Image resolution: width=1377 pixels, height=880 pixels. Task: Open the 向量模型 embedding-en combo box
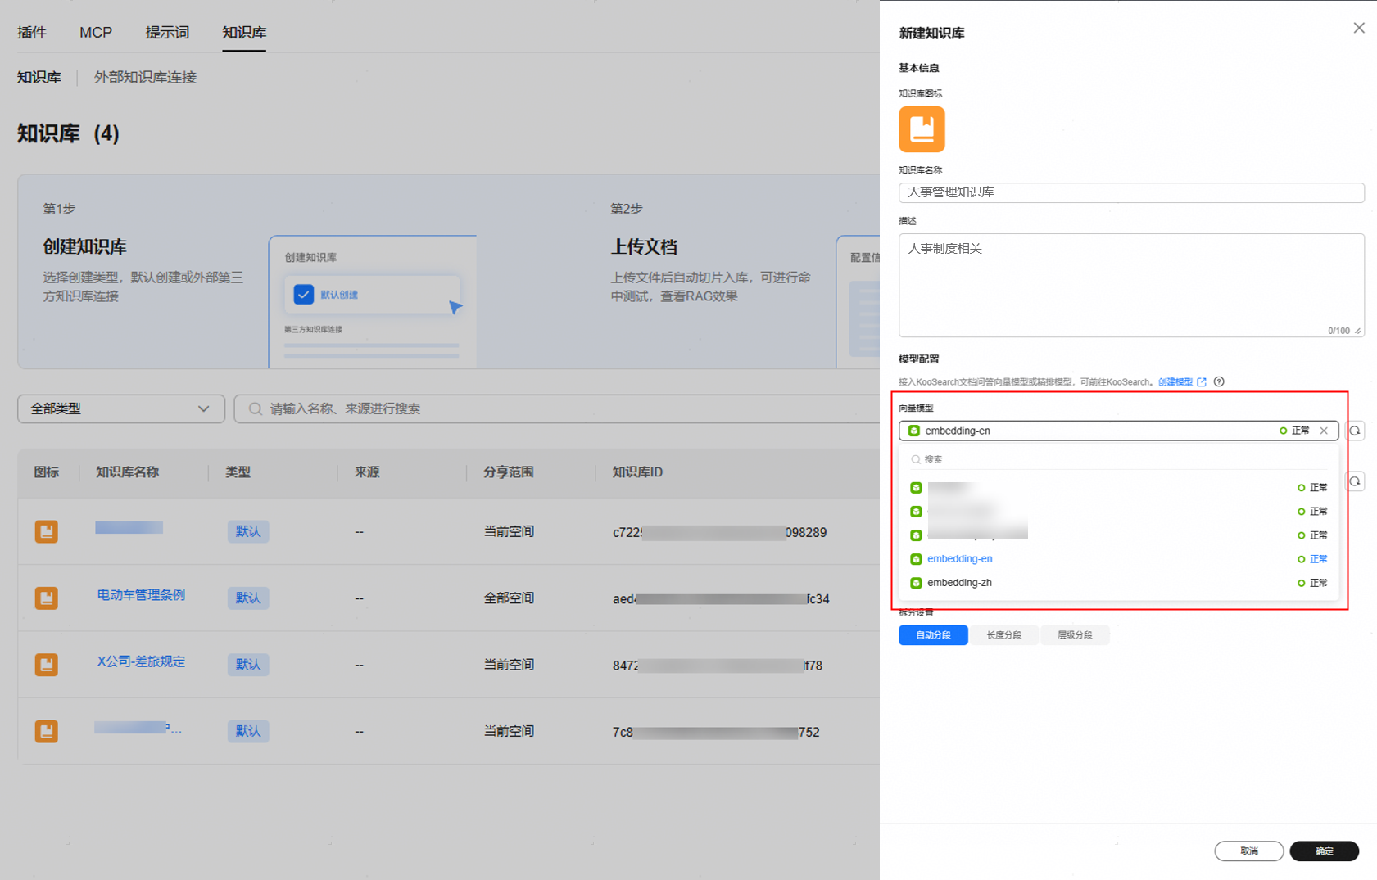pos(1118,431)
